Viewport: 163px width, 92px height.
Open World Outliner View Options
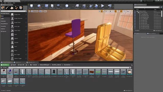pyautogui.click(x=158, y=31)
